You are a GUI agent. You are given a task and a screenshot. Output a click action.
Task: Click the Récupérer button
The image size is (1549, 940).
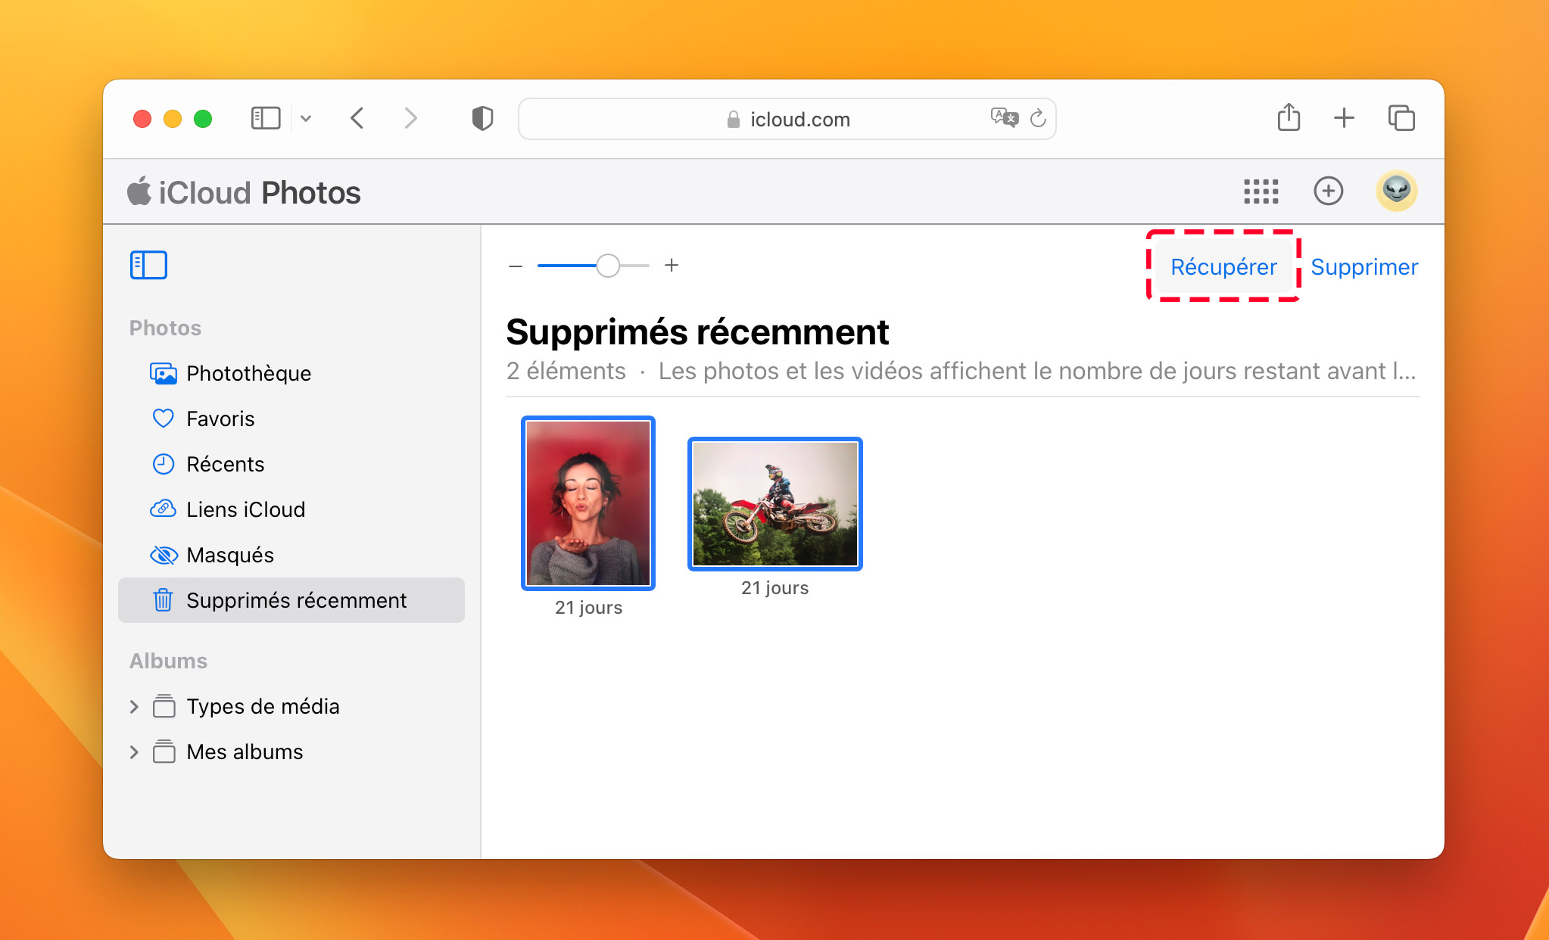(1223, 266)
